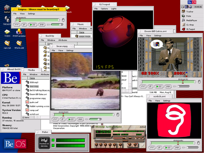Select Pulse icon in the Deskbar
This screenshot has height=153, width=204.
184,16
